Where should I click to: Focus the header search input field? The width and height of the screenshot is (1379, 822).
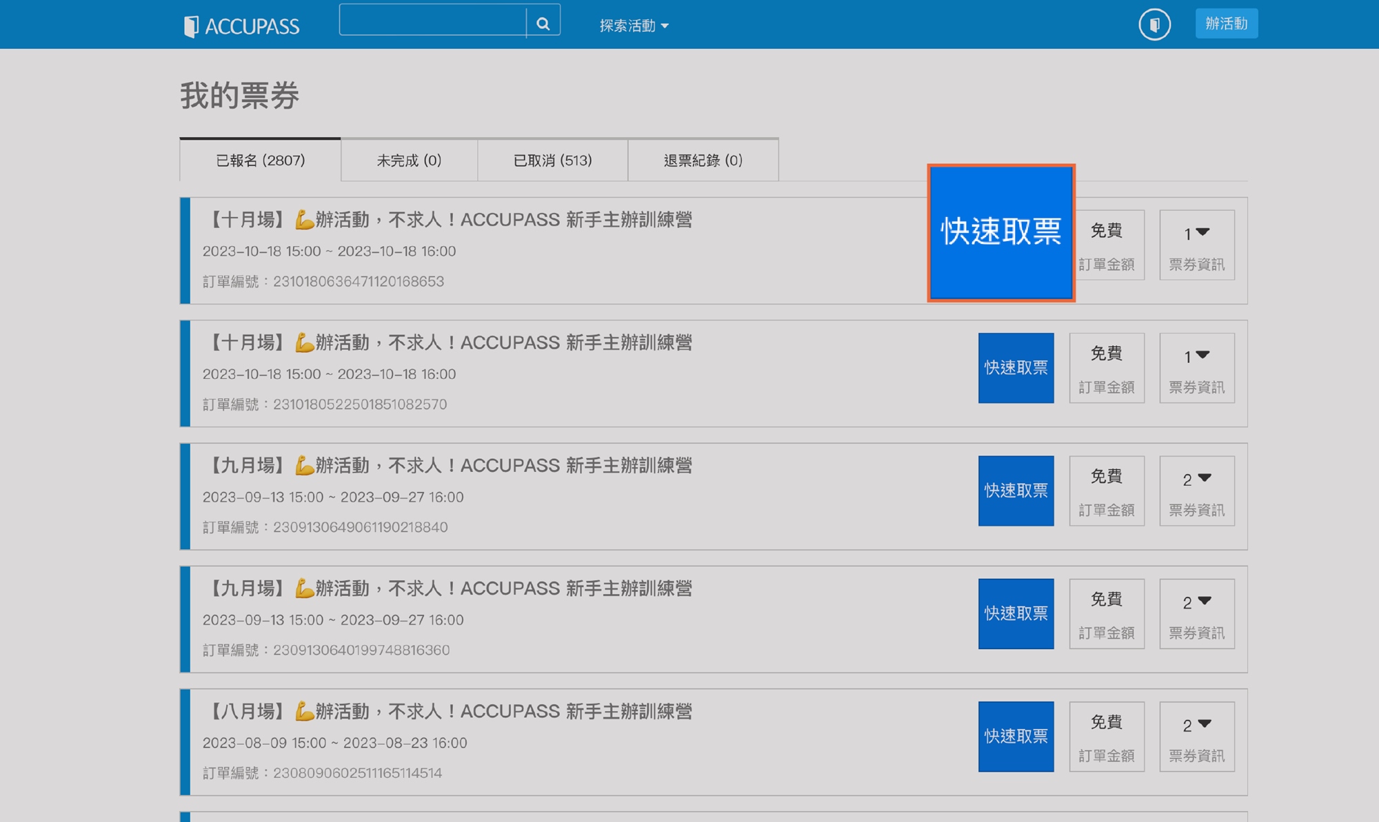(x=433, y=21)
